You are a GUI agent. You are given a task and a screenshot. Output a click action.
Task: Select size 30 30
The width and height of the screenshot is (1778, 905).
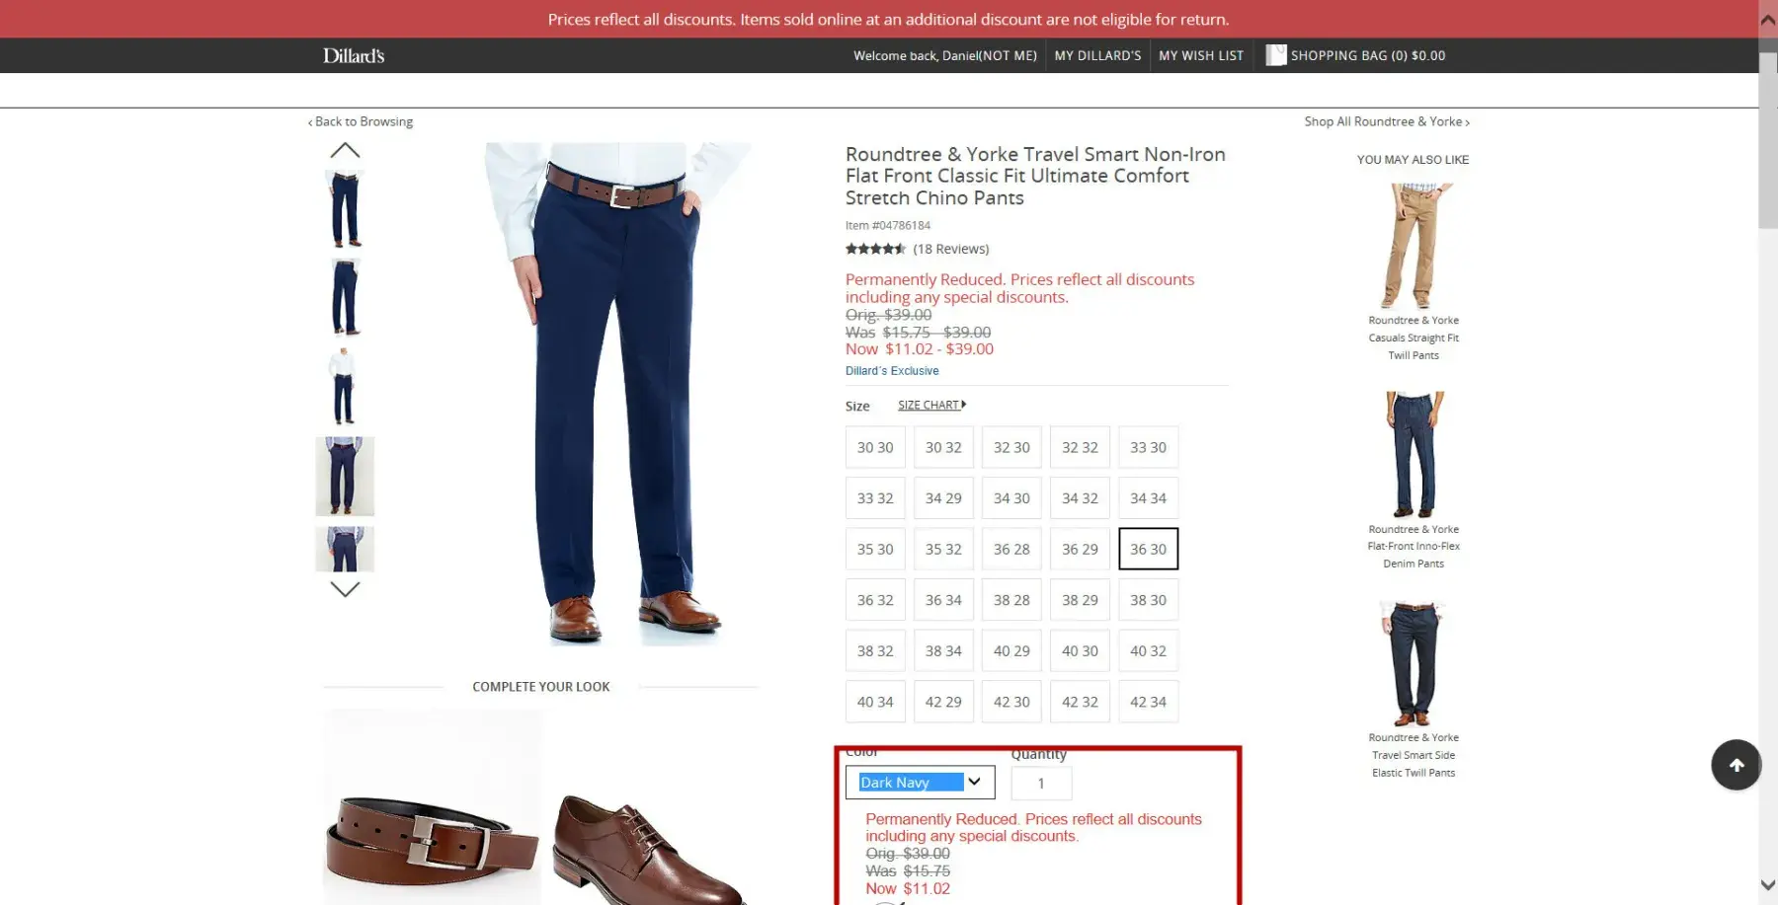pos(875,447)
